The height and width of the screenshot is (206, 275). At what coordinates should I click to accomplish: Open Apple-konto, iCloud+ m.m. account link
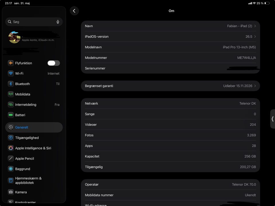38,40
